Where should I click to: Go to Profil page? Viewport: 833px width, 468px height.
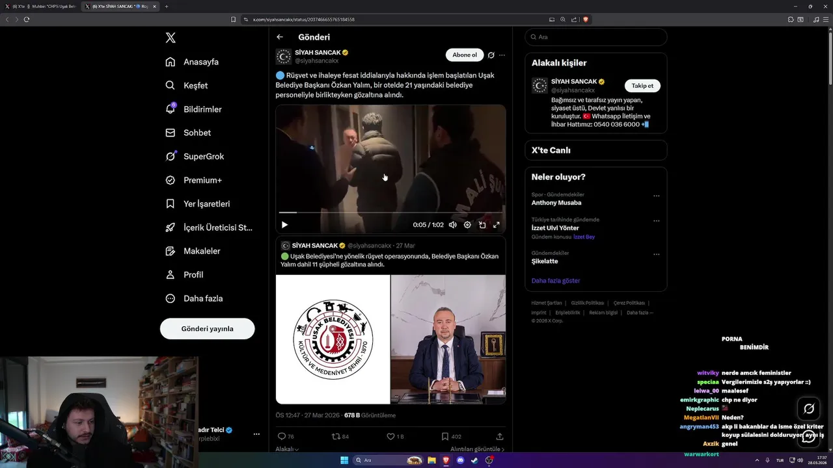[184, 274]
